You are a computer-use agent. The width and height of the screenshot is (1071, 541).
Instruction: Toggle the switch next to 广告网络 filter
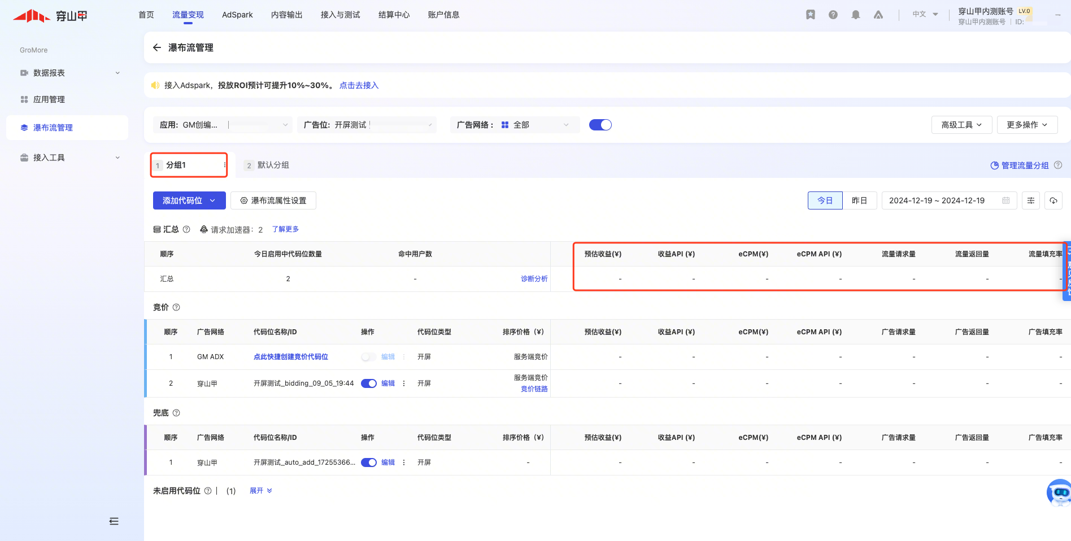pos(600,125)
